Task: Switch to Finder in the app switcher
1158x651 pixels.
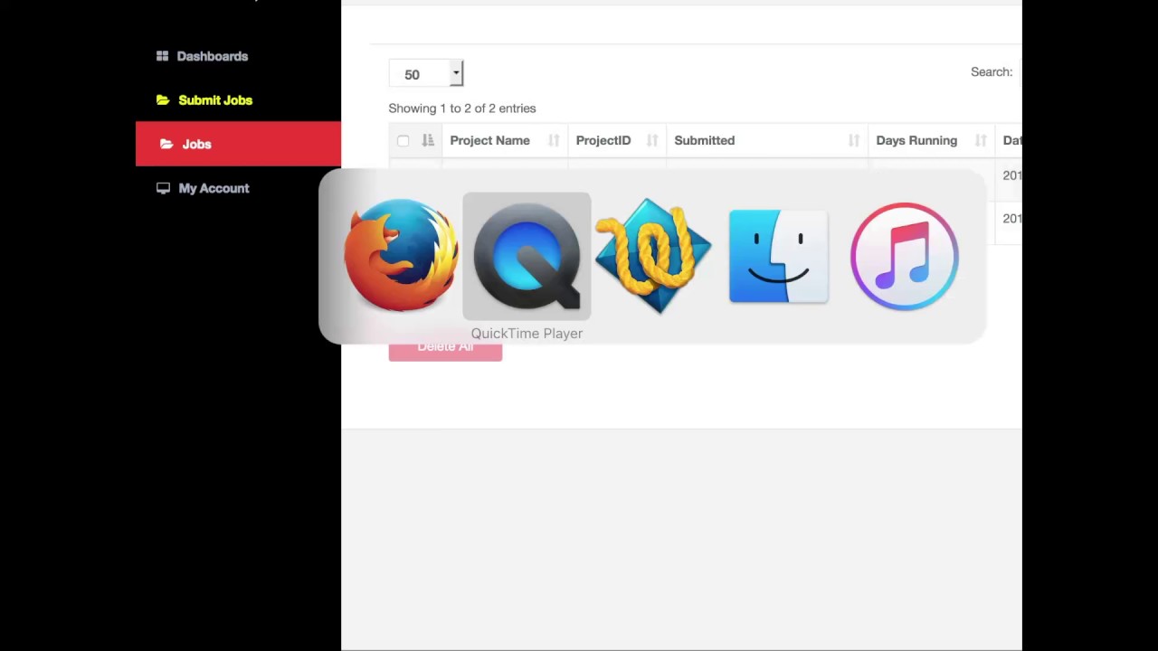Action: coord(778,256)
